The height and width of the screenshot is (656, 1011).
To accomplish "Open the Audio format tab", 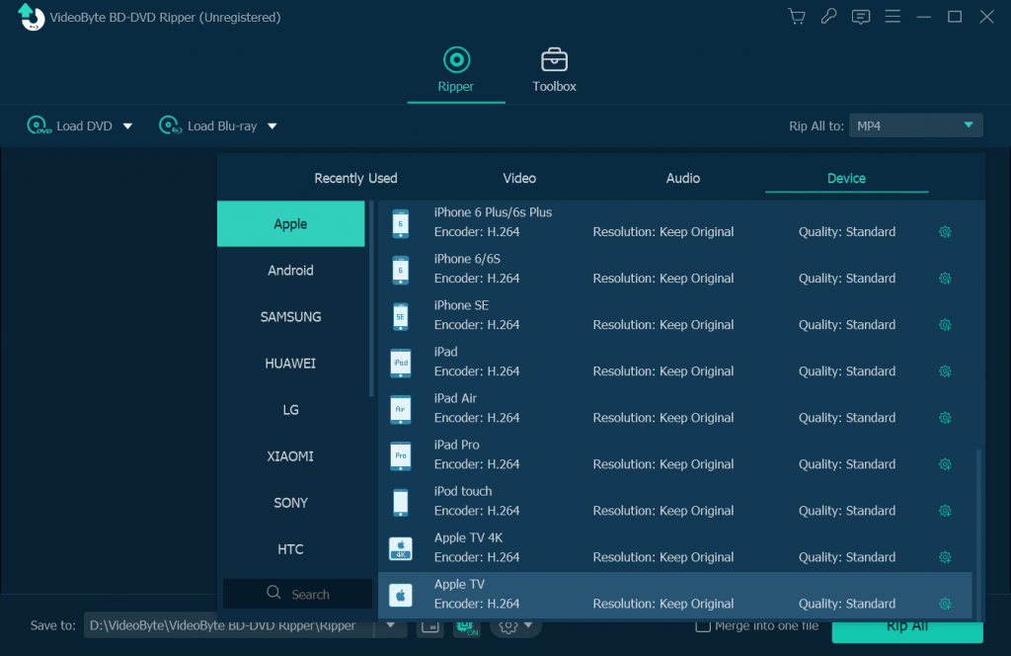I will click(683, 178).
